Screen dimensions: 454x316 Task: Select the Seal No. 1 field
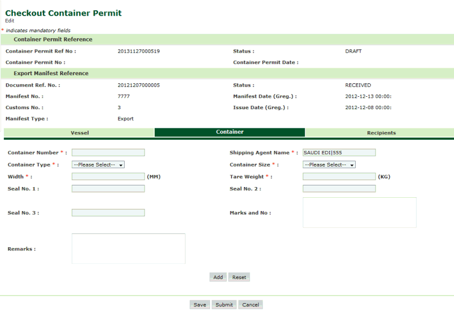click(x=108, y=189)
